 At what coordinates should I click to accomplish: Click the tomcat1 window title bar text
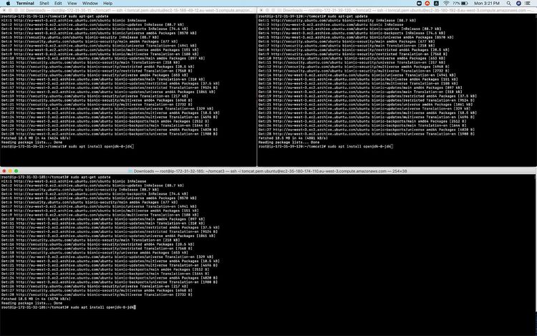(139, 10)
